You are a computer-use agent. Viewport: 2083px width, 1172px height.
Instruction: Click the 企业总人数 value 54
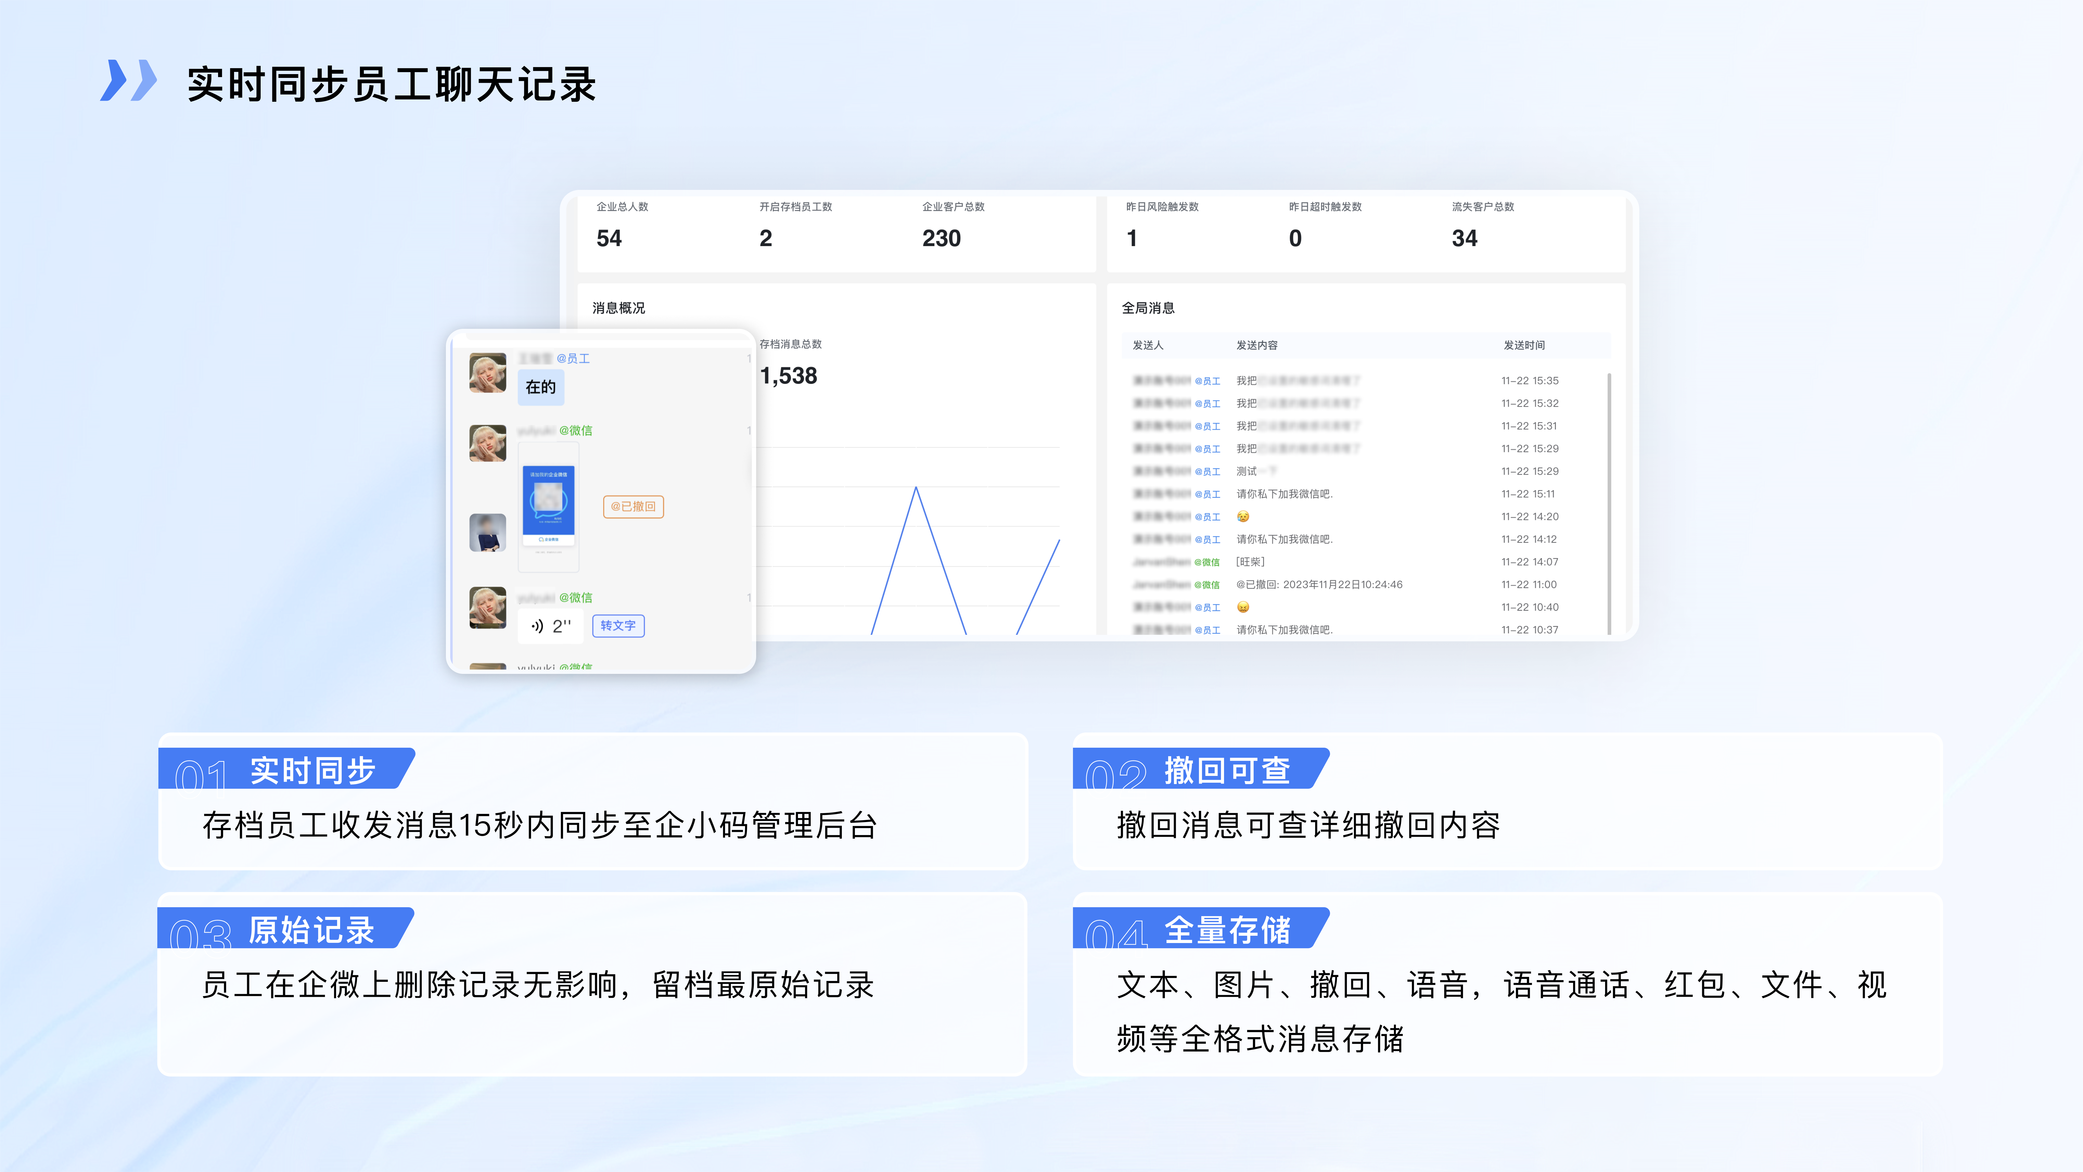pyautogui.click(x=609, y=239)
